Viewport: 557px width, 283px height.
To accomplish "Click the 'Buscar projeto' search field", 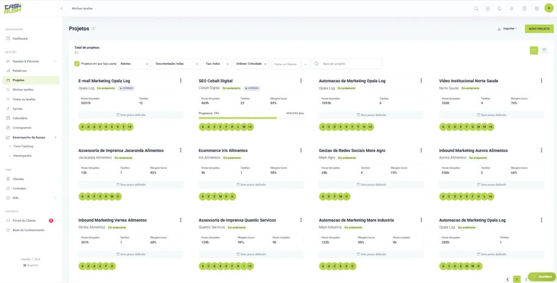I will (x=346, y=64).
